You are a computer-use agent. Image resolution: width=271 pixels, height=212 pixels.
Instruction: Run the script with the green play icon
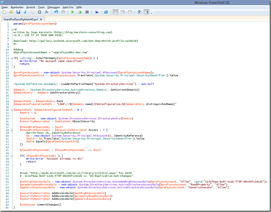(x=73, y=12)
